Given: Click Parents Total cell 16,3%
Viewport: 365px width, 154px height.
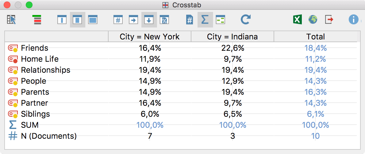Looking at the screenshot, I should tap(316, 92).
